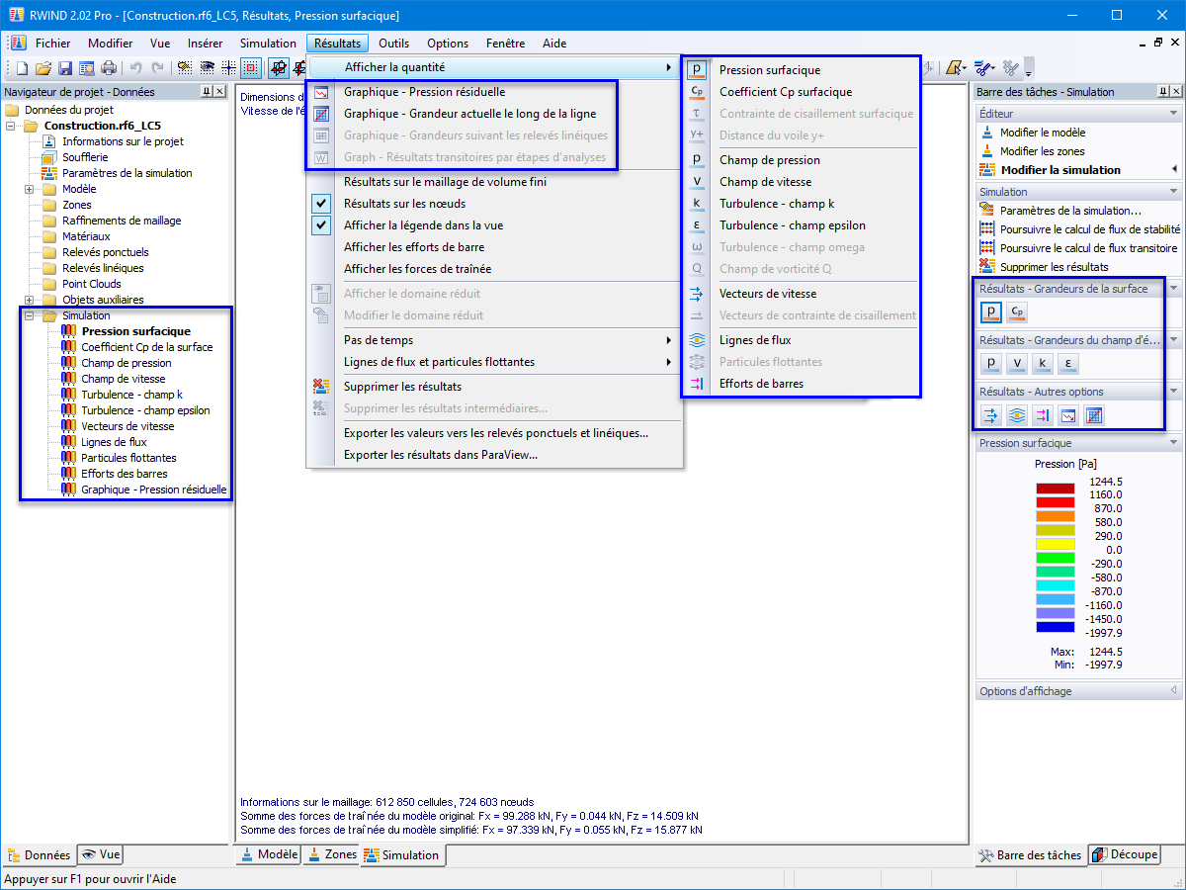
Task: Open the Pas de temps submenu
Action: 494,340
